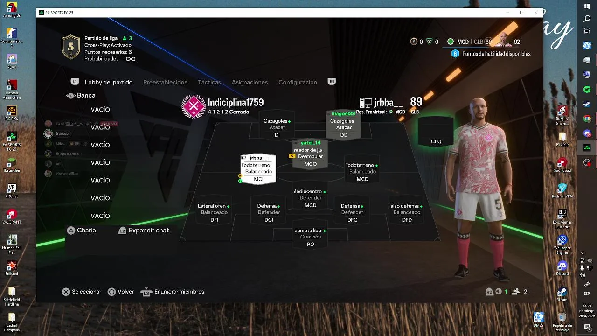Choose the Todoterreno MCD slot with balanced role
The image size is (597, 336).
click(x=362, y=169)
